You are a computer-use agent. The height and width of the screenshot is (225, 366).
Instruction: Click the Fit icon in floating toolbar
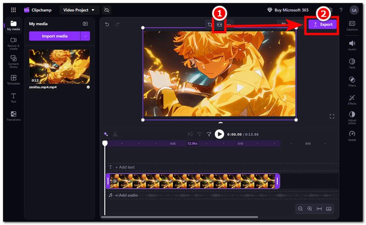(220, 25)
